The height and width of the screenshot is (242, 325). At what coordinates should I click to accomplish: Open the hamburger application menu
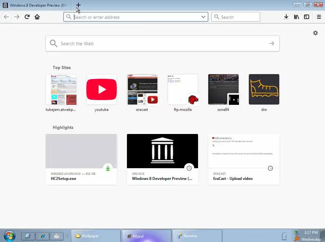[x=319, y=17]
